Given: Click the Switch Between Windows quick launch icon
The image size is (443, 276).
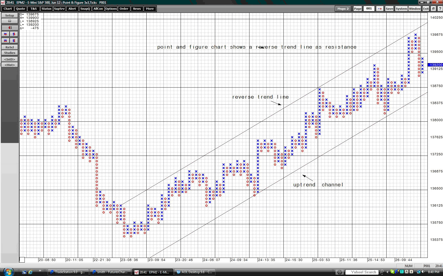Looking at the screenshot, I should (x=24, y=272).
